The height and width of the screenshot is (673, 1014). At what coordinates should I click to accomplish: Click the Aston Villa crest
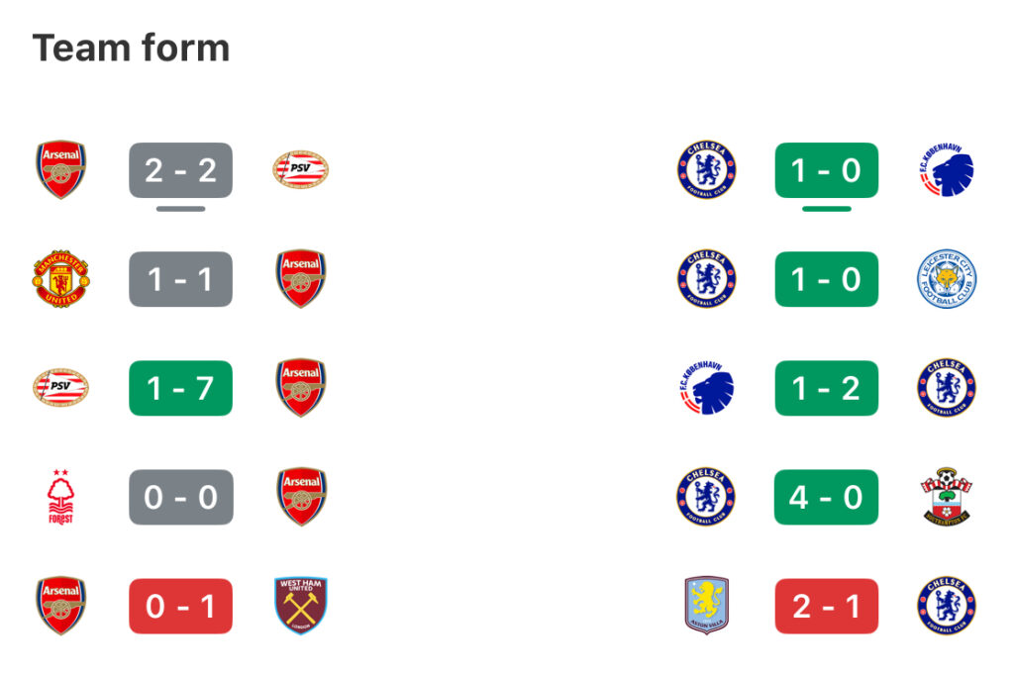coord(706,606)
